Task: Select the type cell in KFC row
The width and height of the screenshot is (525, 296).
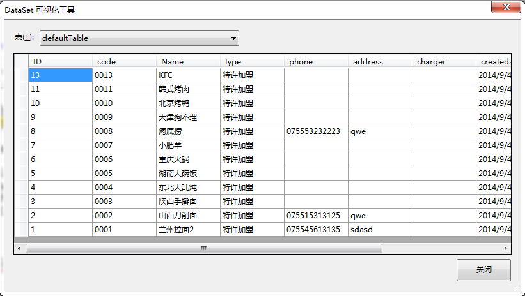Action: pyautogui.click(x=252, y=75)
